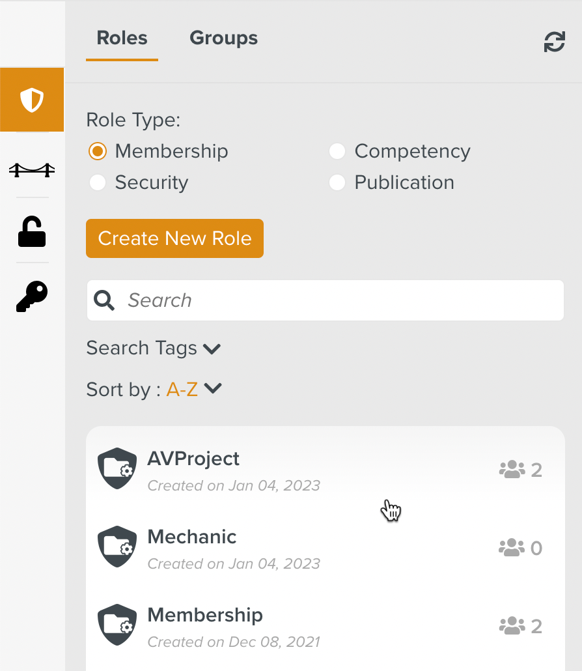
Task: Select the Membership role type radio
Action: pos(98,152)
